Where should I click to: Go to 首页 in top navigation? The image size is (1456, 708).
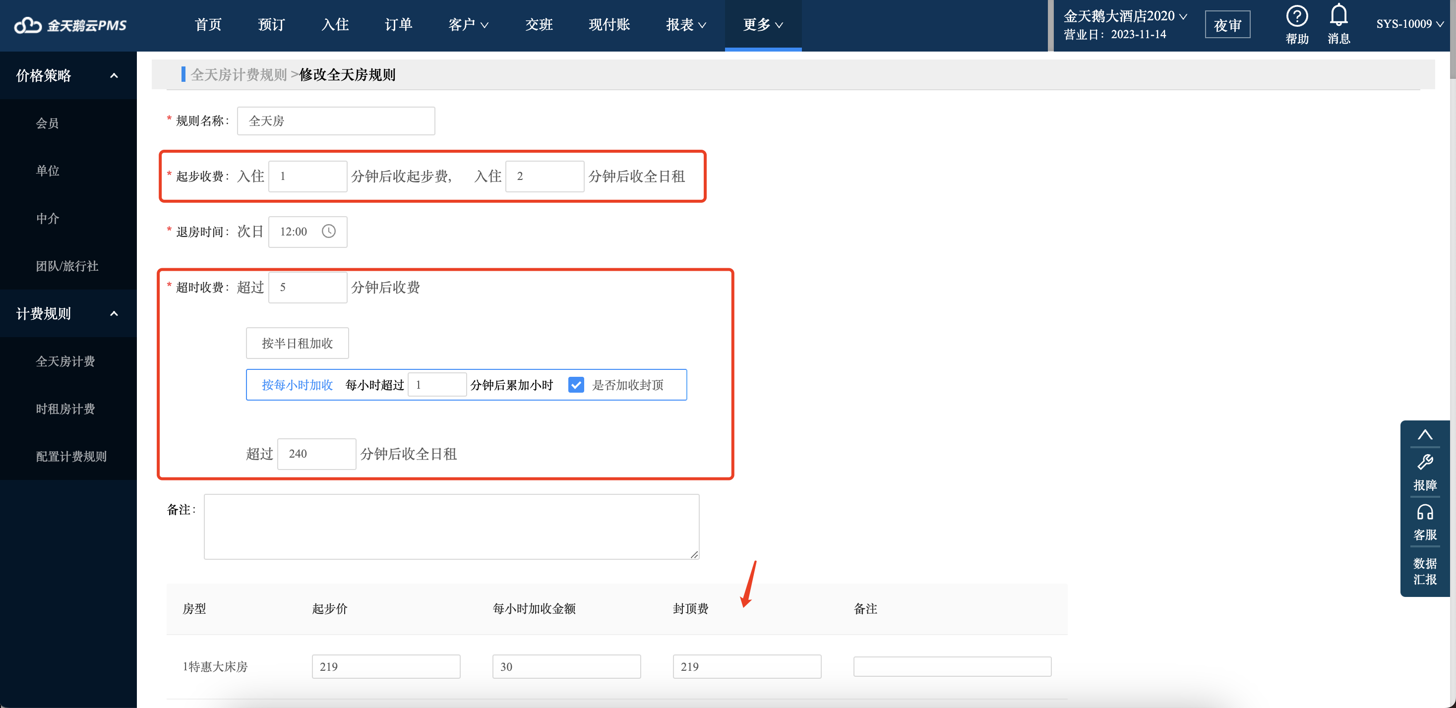point(208,25)
